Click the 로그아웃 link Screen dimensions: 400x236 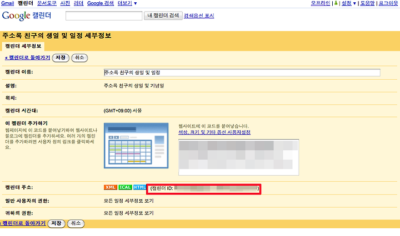388,3
